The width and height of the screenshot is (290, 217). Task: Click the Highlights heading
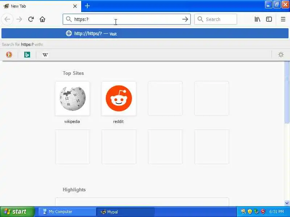74,190
